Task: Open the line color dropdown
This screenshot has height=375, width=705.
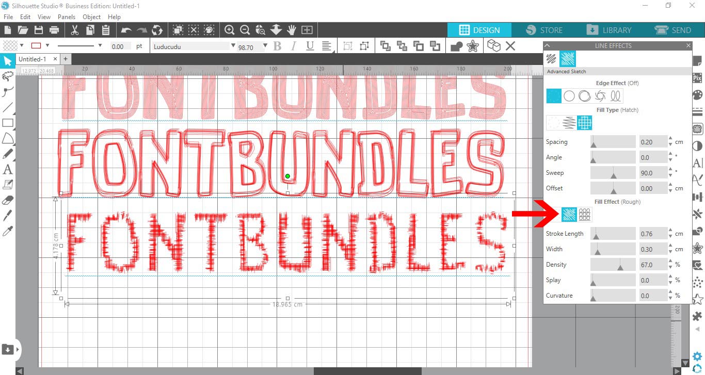Action: pyautogui.click(x=47, y=46)
